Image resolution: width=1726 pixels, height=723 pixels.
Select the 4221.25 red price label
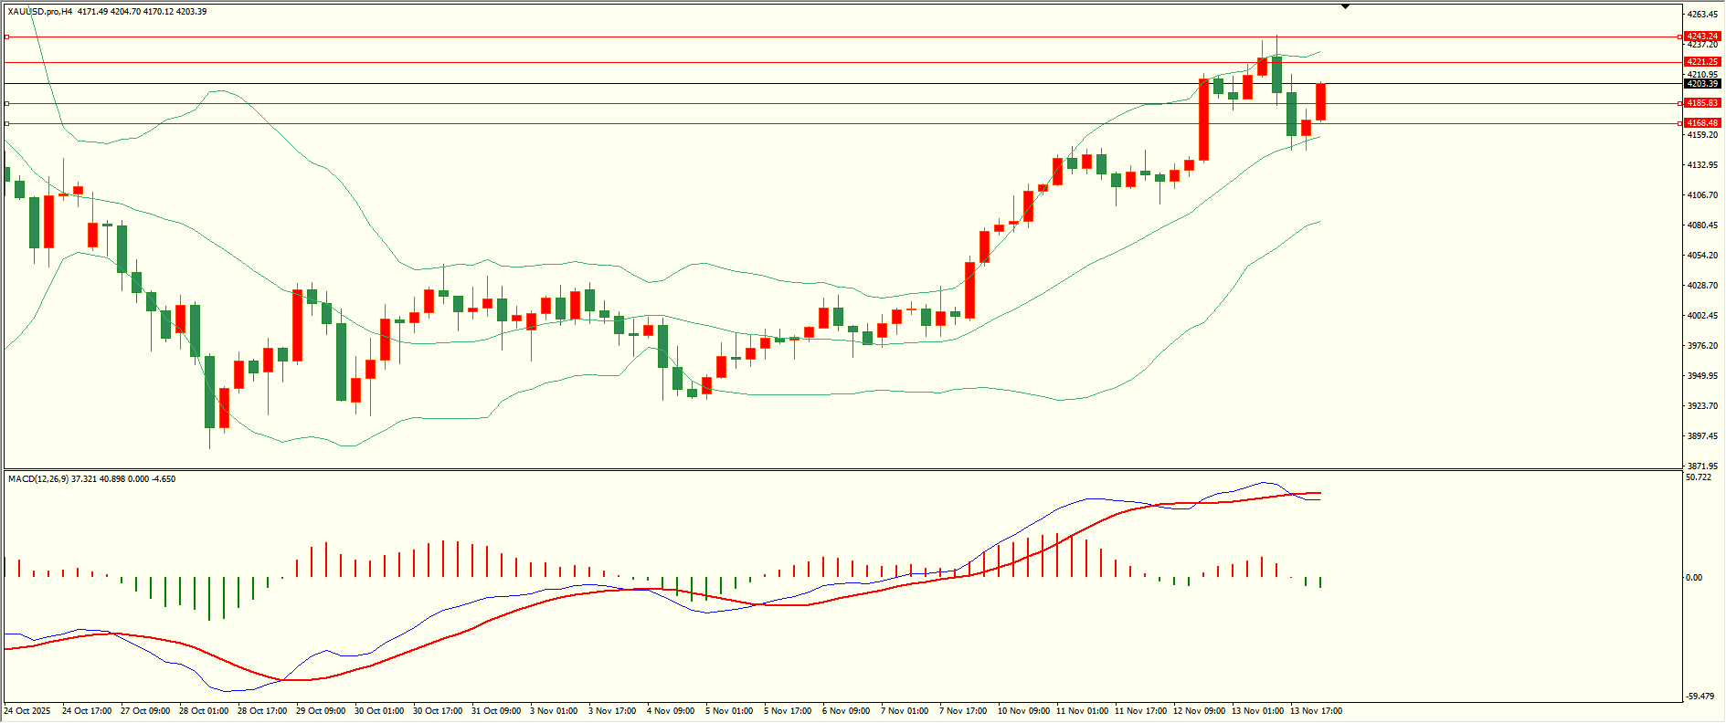[x=1702, y=62]
